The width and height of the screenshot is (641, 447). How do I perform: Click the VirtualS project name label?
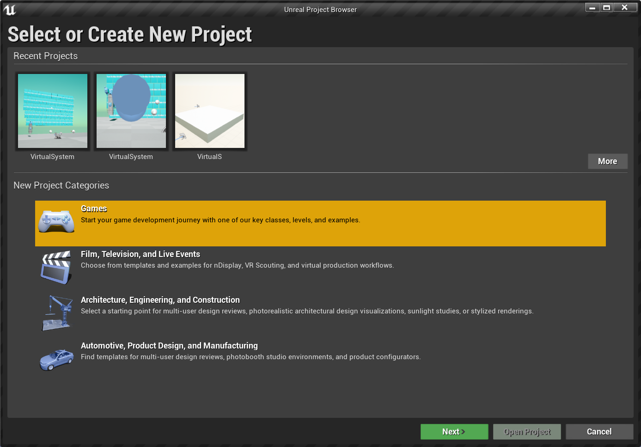pyautogui.click(x=210, y=157)
